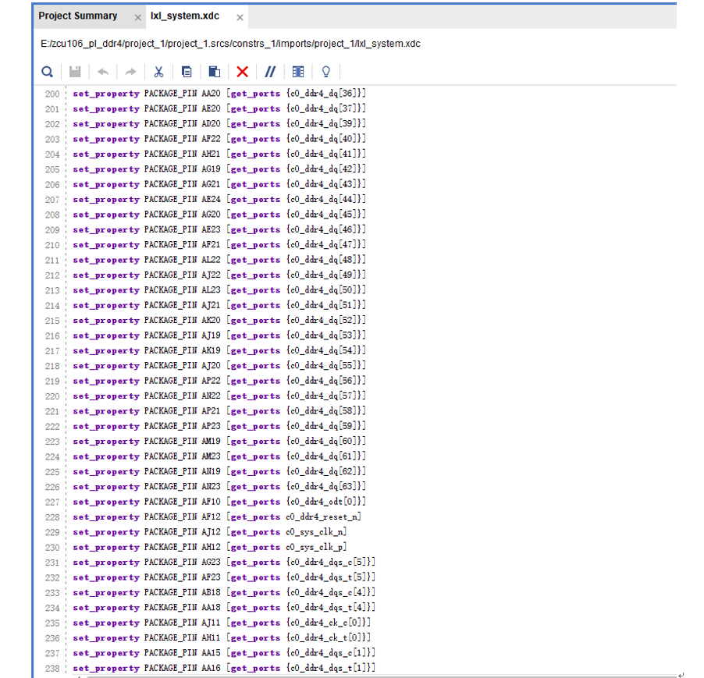Open Find in file tool
The height and width of the screenshot is (678, 704).
[x=47, y=72]
